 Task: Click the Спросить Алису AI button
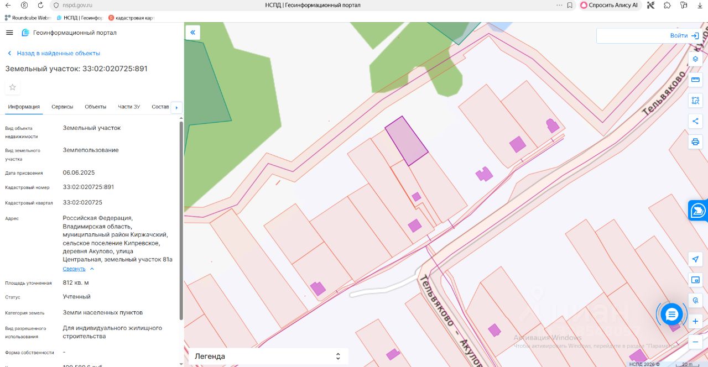coord(609,5)
